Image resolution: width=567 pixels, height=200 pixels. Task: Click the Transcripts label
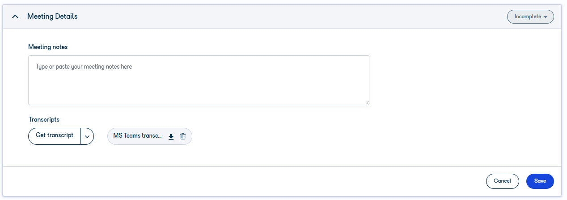point(44,119)
